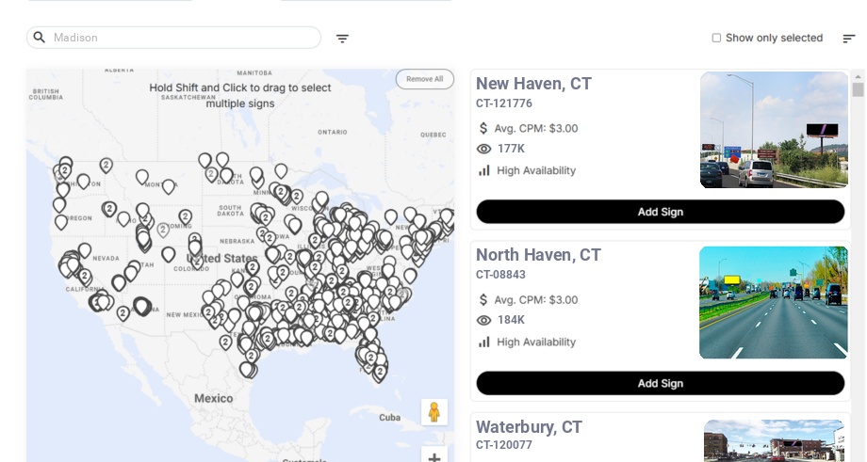Viewport: 867px width, 462px height.
Task: Open the Waterbury, CT listing title
Action: tap(529, 427)
